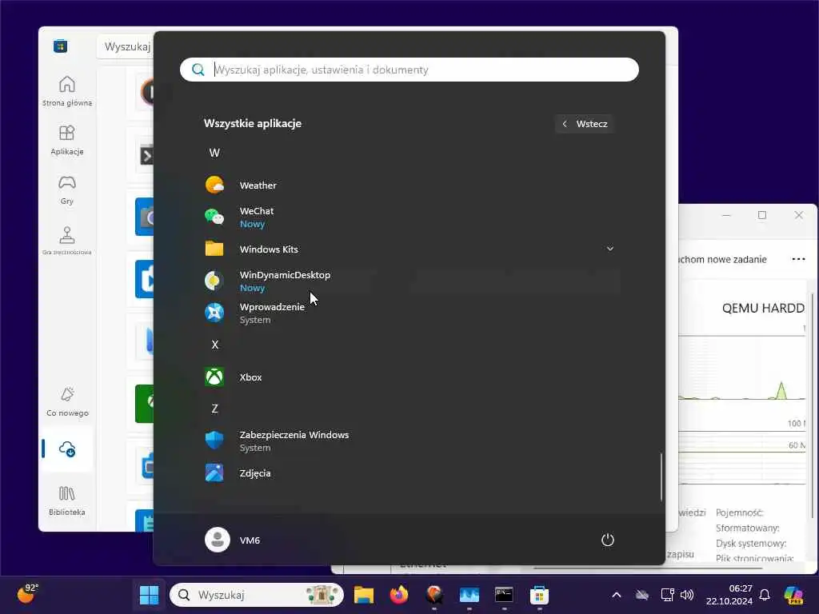Open the Windows Kits folder icon
This screenshot has height=614, width=819.
click(x=214, y=249)
